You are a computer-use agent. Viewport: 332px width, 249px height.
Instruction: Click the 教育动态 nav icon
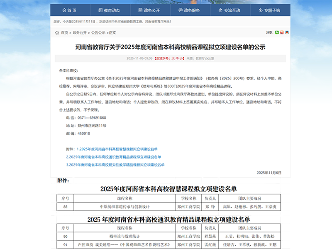click(100, 10)
